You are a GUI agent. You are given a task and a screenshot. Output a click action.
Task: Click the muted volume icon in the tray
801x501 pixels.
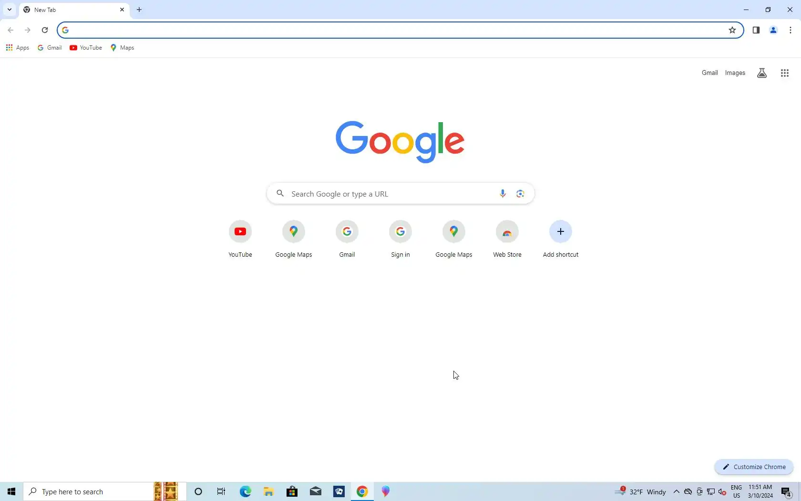coord(722,492)
